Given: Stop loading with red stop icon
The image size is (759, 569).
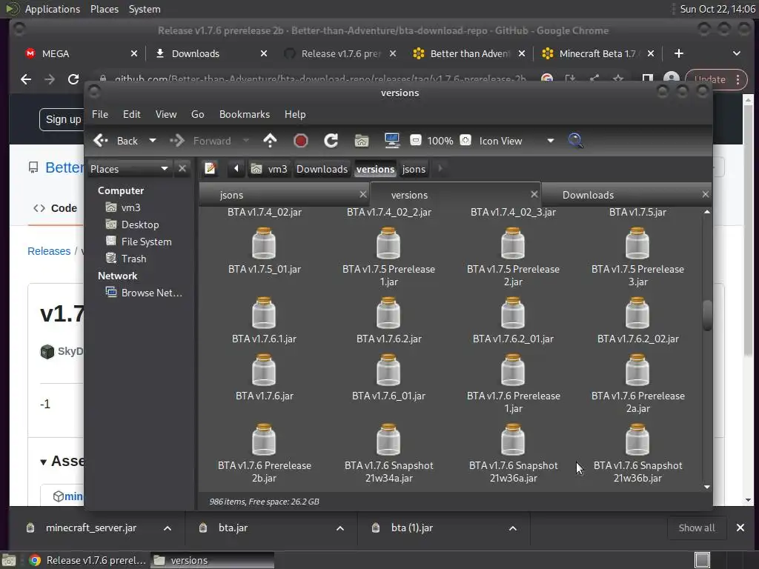Looking at the screenshot, I should point(301,141).
